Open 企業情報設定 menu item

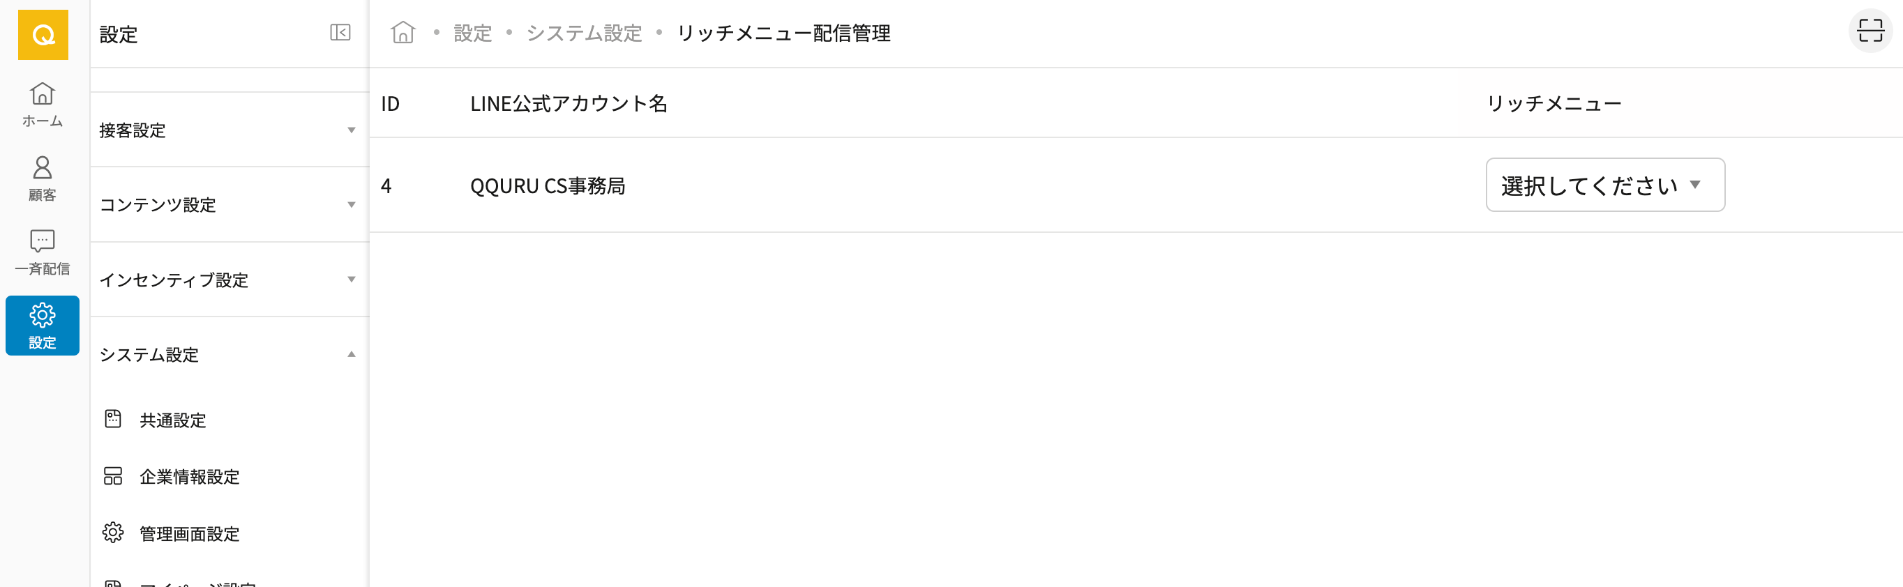pyautogui.click(x=189, y=477)
